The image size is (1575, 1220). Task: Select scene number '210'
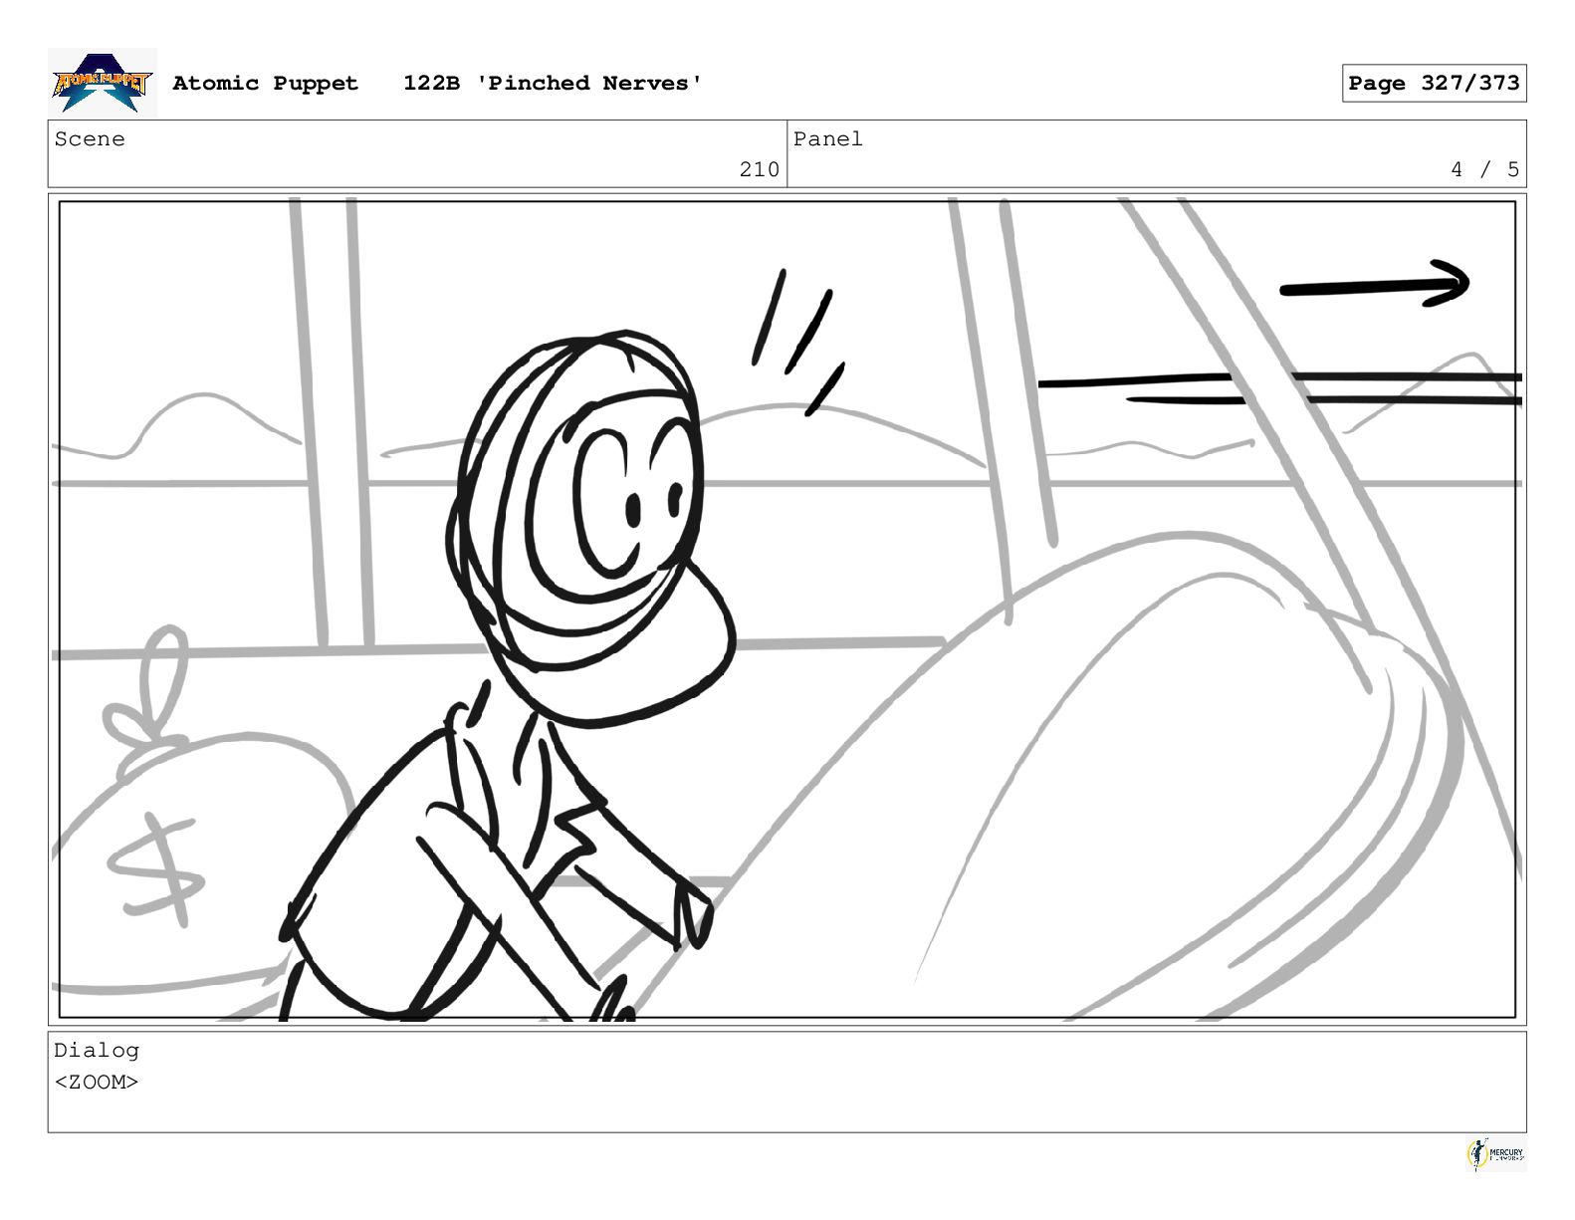[760, 170]
